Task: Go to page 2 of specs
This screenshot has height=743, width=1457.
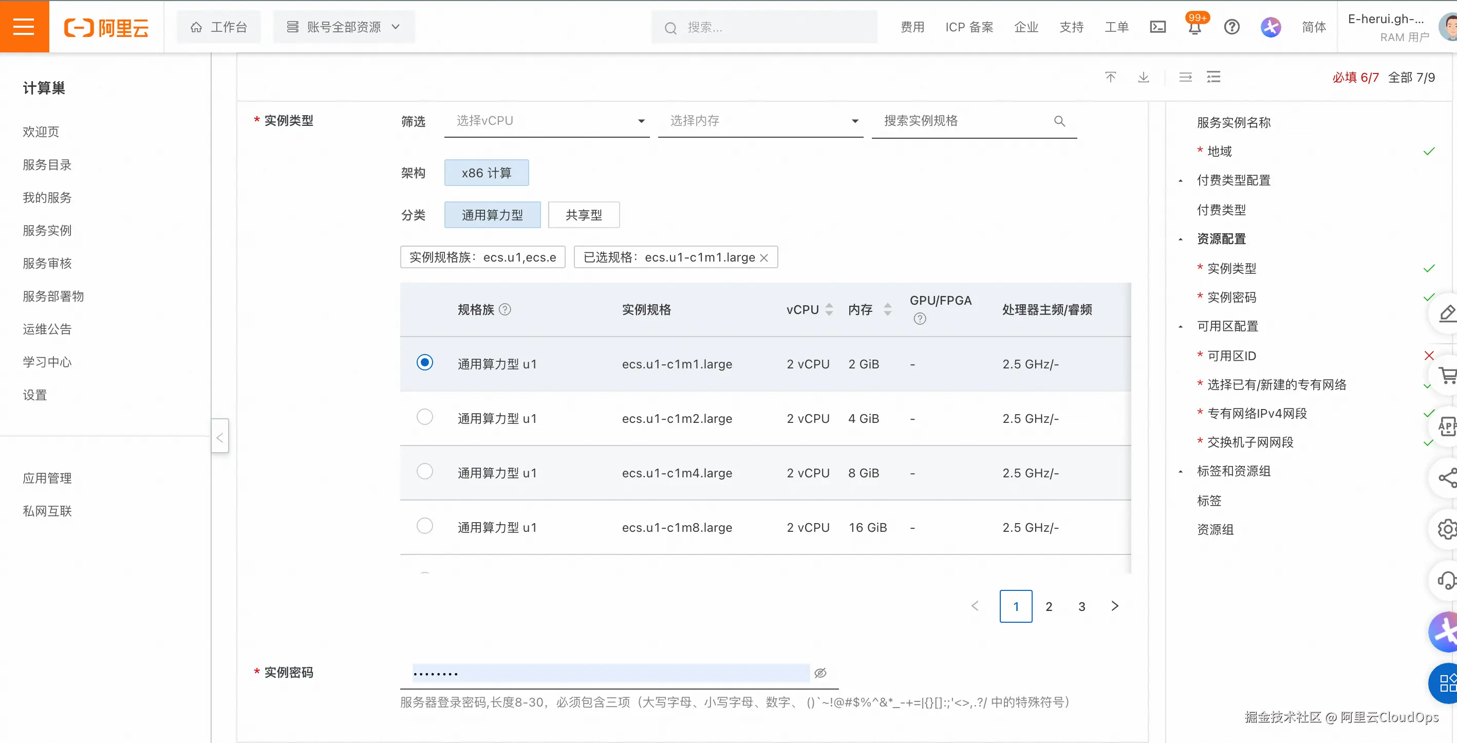Action: coord(1049,607)
